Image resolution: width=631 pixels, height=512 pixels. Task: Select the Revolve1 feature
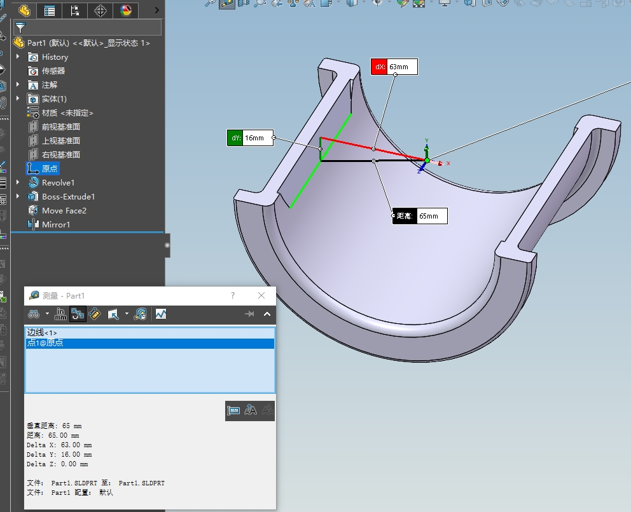click(x=51, y=183)
